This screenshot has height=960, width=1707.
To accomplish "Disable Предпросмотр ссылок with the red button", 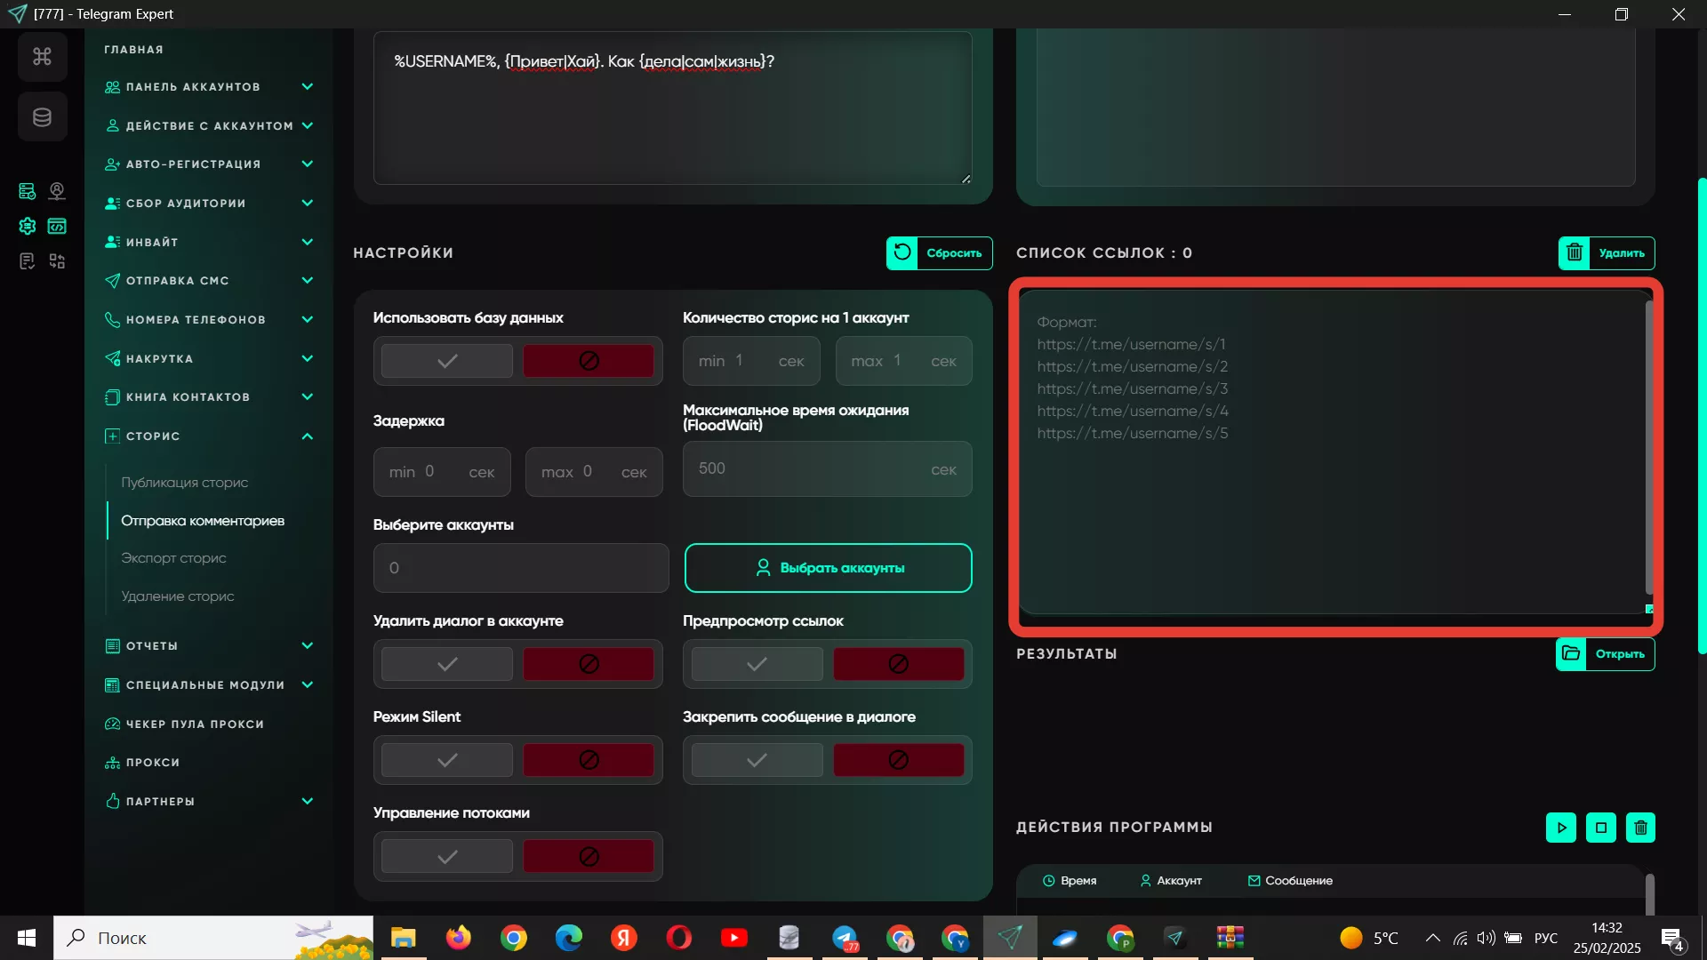I will pyautogui.click(x=899, y=664).
